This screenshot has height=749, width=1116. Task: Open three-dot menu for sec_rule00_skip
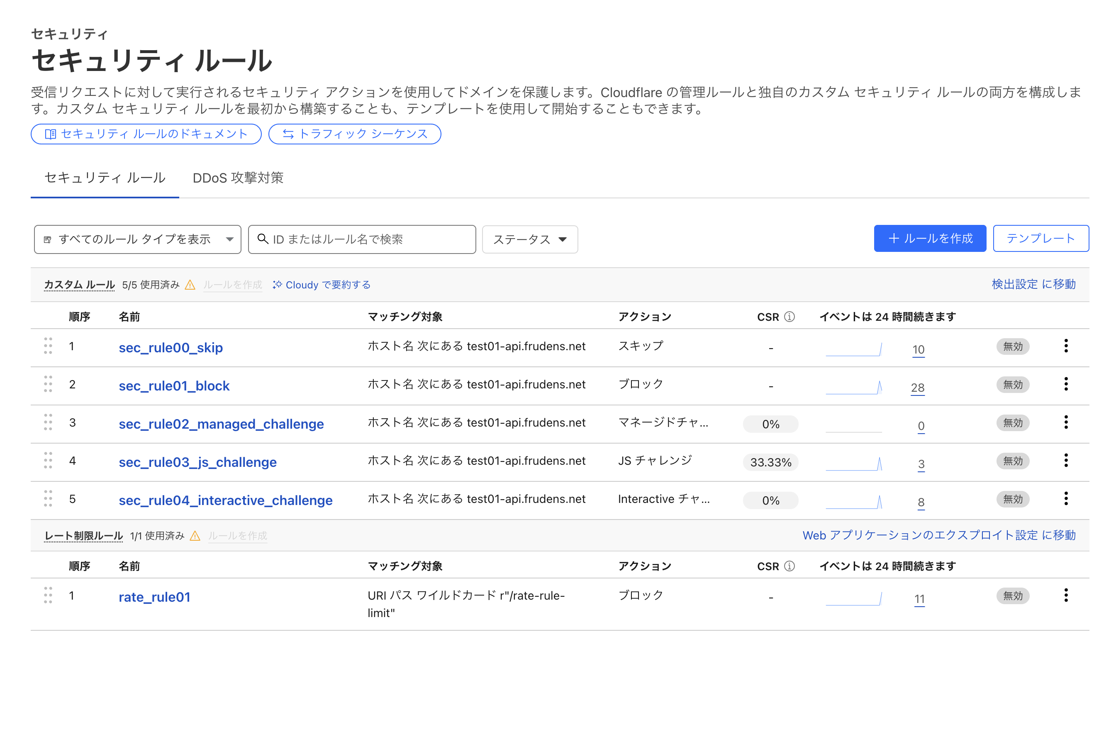1065,346
